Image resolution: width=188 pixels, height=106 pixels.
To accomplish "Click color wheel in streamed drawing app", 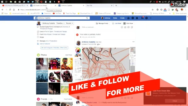I will 78,50.
